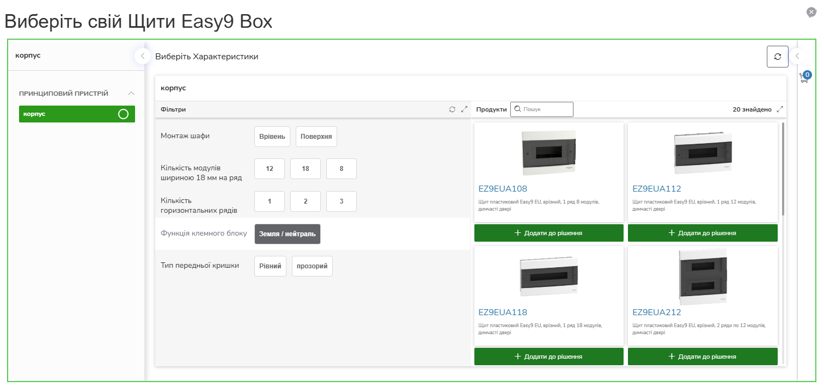Select 1 horizontal row

coord(270,201)
